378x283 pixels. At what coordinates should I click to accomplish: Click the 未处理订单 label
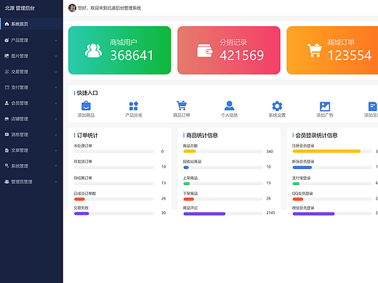pos(83,146)
